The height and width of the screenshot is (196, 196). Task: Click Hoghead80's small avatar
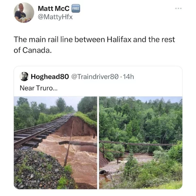[24, 76]
